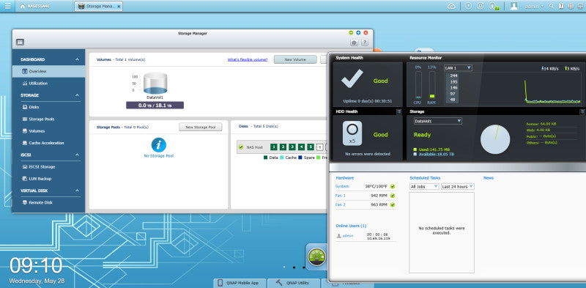Open the desktop preferences monitor icon

coord(580,6)
